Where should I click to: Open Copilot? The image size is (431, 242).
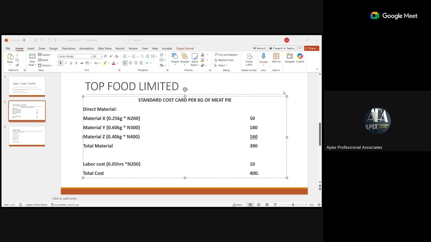coord(300,58)
